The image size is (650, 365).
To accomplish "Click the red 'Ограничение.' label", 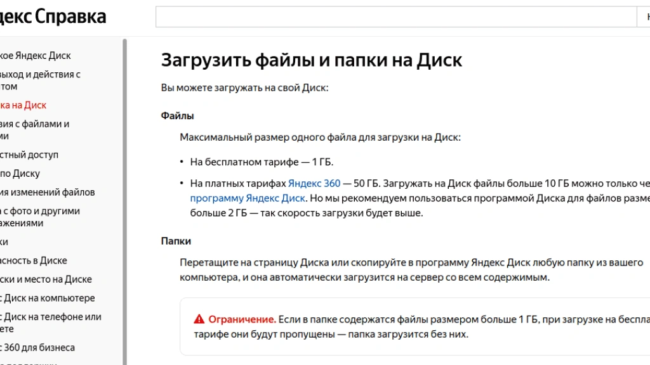I will (242, 319).
